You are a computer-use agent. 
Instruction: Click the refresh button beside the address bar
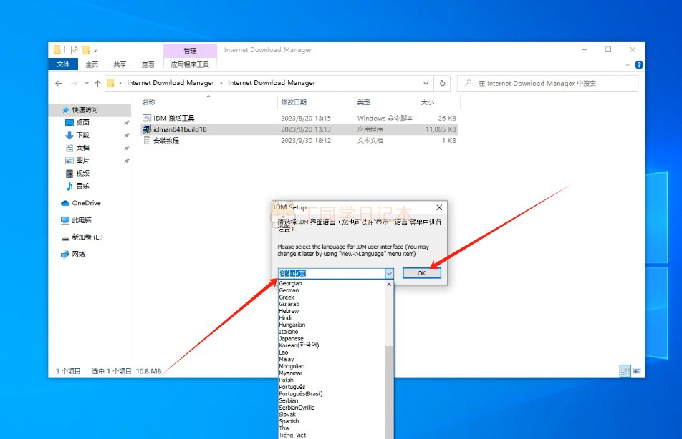[x=443, y=83]
